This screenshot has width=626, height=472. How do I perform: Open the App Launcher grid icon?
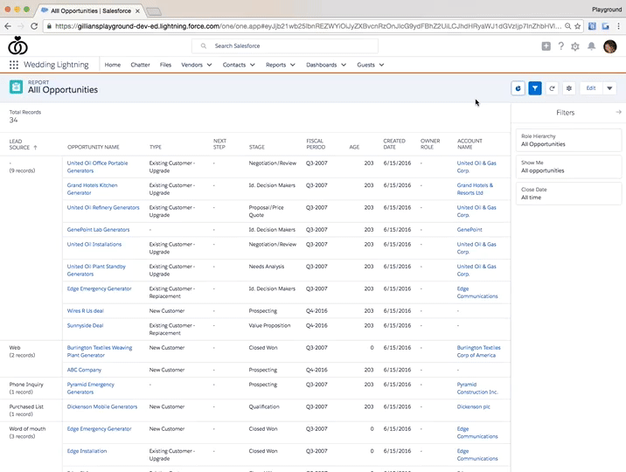14,65
